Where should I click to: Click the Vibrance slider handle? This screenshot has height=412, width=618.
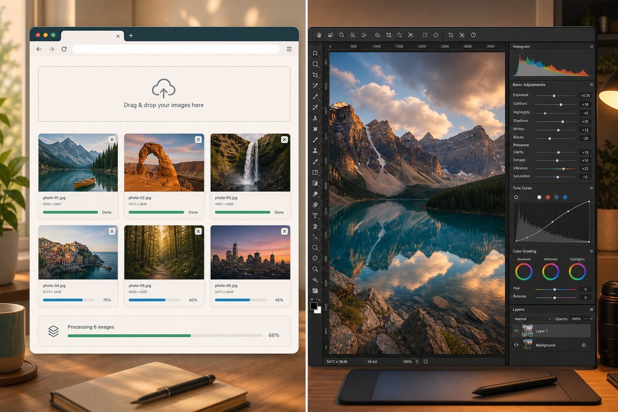click(563, 169)
